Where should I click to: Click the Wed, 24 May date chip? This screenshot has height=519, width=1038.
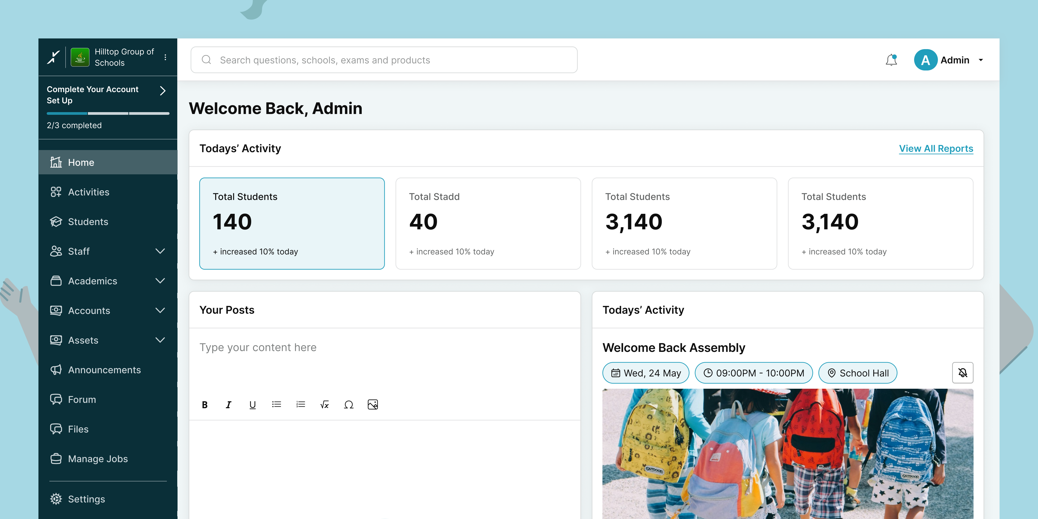click(x=646, y=373)
